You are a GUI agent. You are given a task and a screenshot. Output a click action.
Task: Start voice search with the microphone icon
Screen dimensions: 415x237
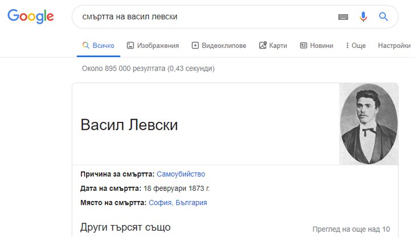pos(363,17)
